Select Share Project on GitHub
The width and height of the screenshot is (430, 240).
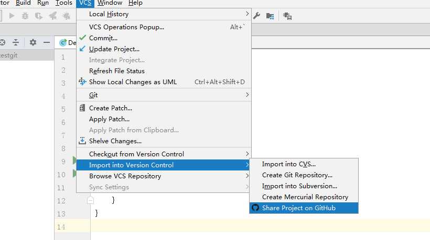coord(304,208)
